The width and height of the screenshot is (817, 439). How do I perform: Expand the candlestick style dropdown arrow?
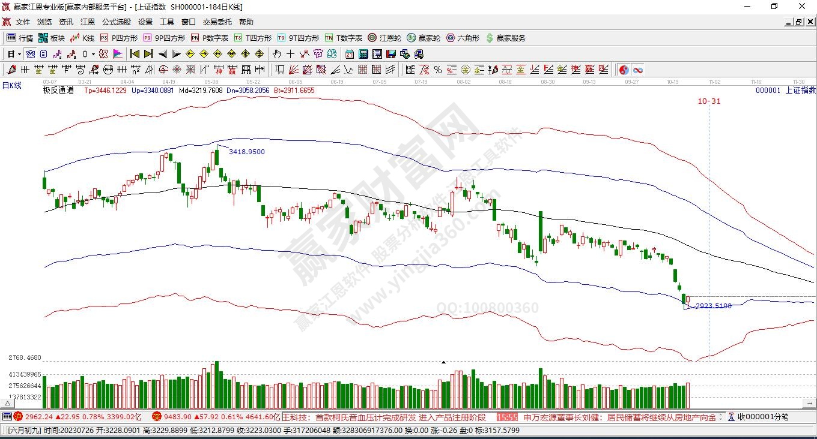point(93,54)
